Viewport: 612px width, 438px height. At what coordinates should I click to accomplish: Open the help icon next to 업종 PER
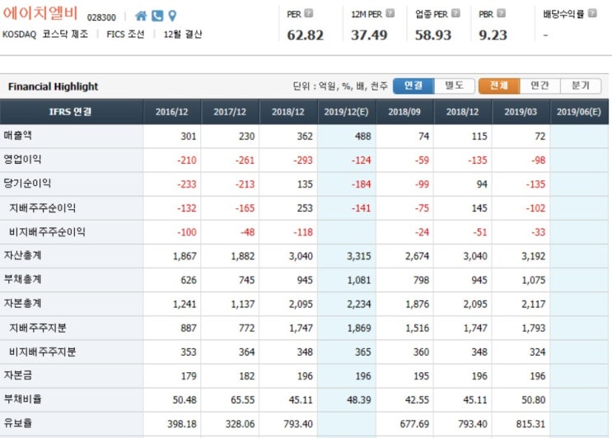[x=455, y=13]
